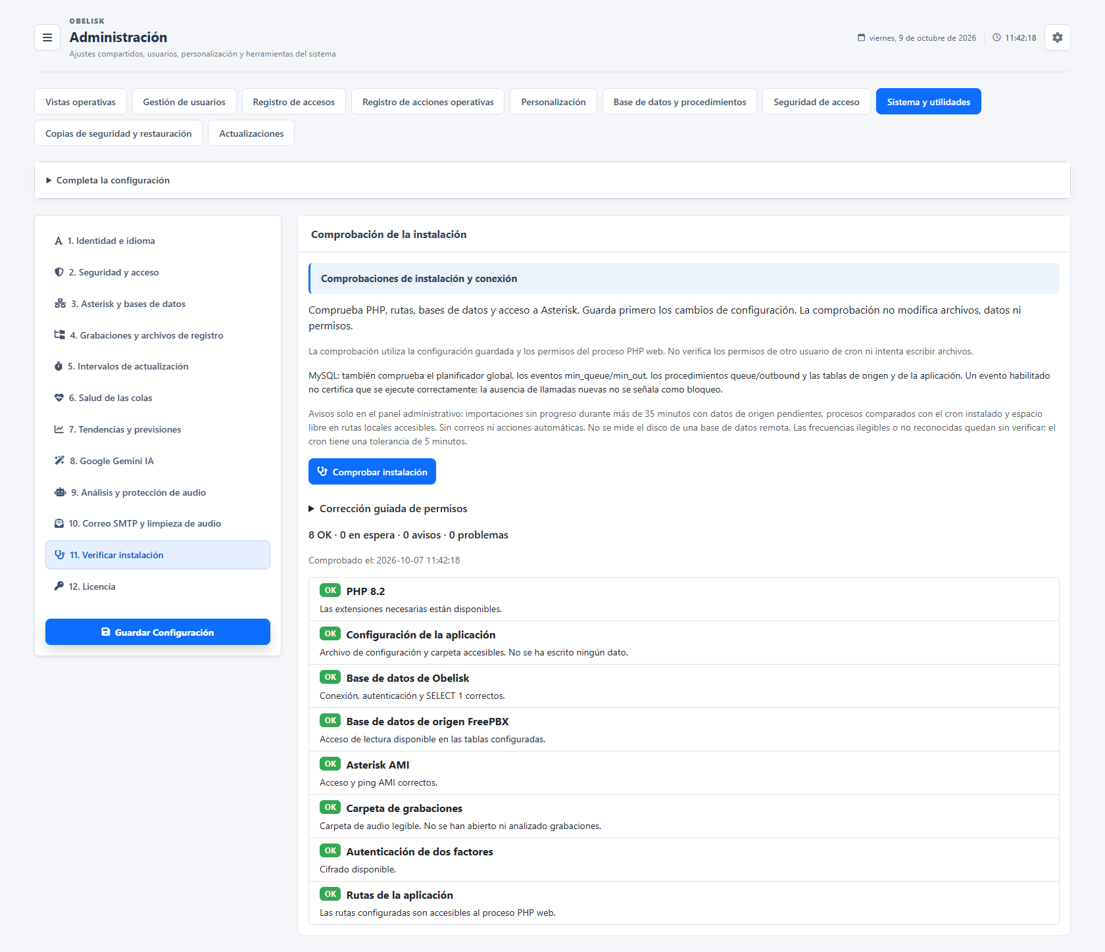Image resolution: width=1105 pixels, height=952 pixels.
Task: Click Guardar Configuración button
Action: pyautogui.click(x=158, y=632)
